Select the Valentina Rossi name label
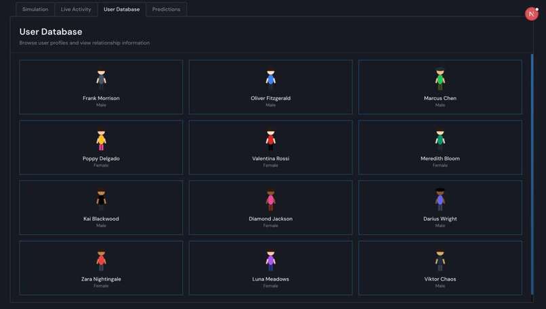The width and height of the screenshot is (546, 309). (x=270, y=158)
